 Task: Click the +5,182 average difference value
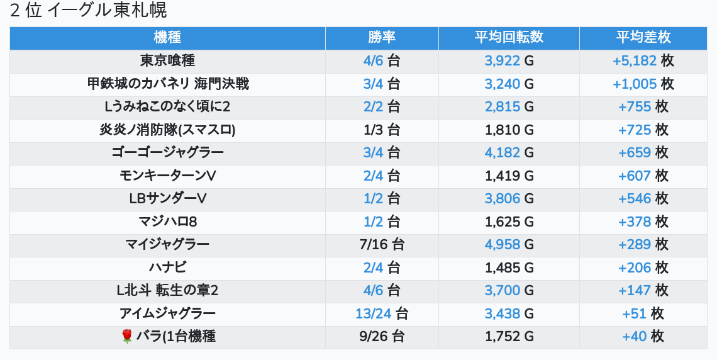coord(635,61)
